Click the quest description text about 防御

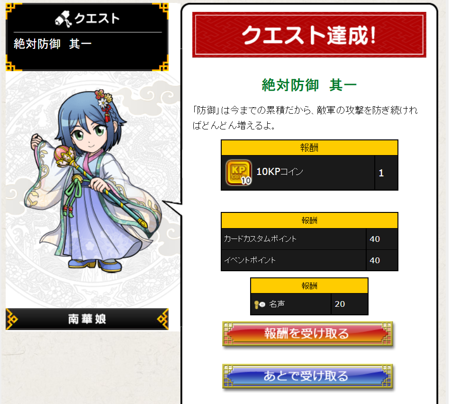click(x=305, y=118)
